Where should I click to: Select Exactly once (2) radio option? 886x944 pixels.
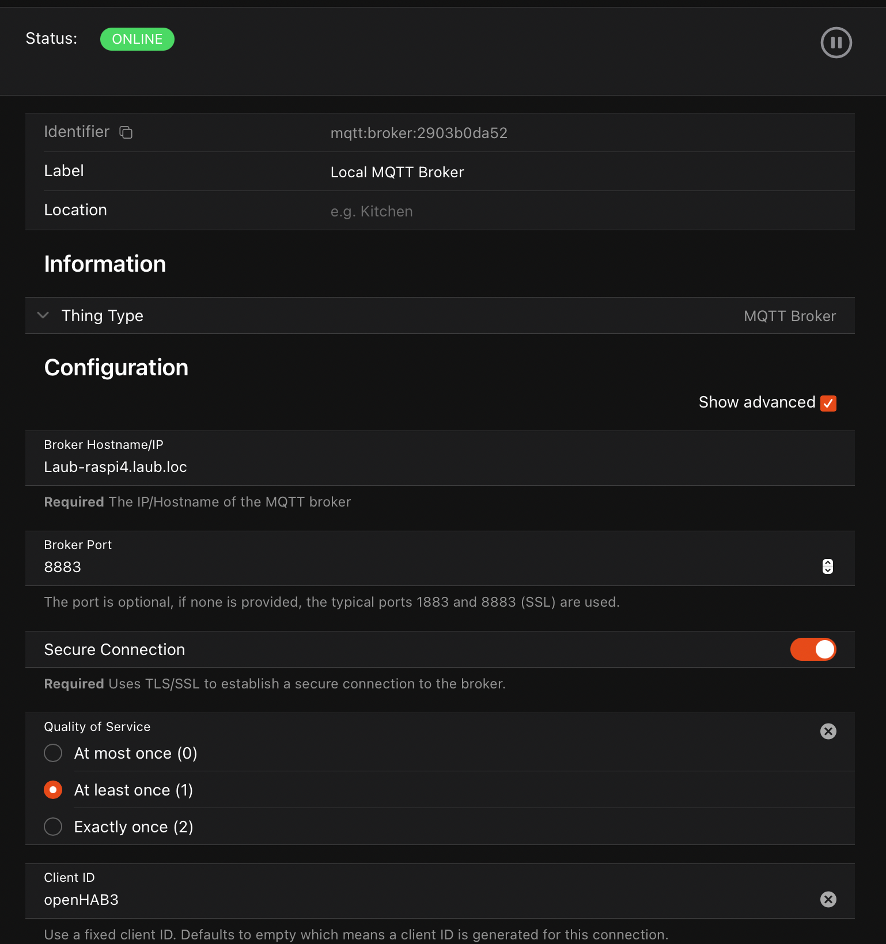click(53, 827)
